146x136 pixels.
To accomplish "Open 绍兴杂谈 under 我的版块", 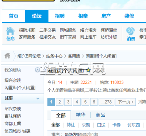I will click(x=13, y=80).
